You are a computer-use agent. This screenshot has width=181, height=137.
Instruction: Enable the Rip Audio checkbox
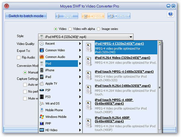(x=19, y=57)
